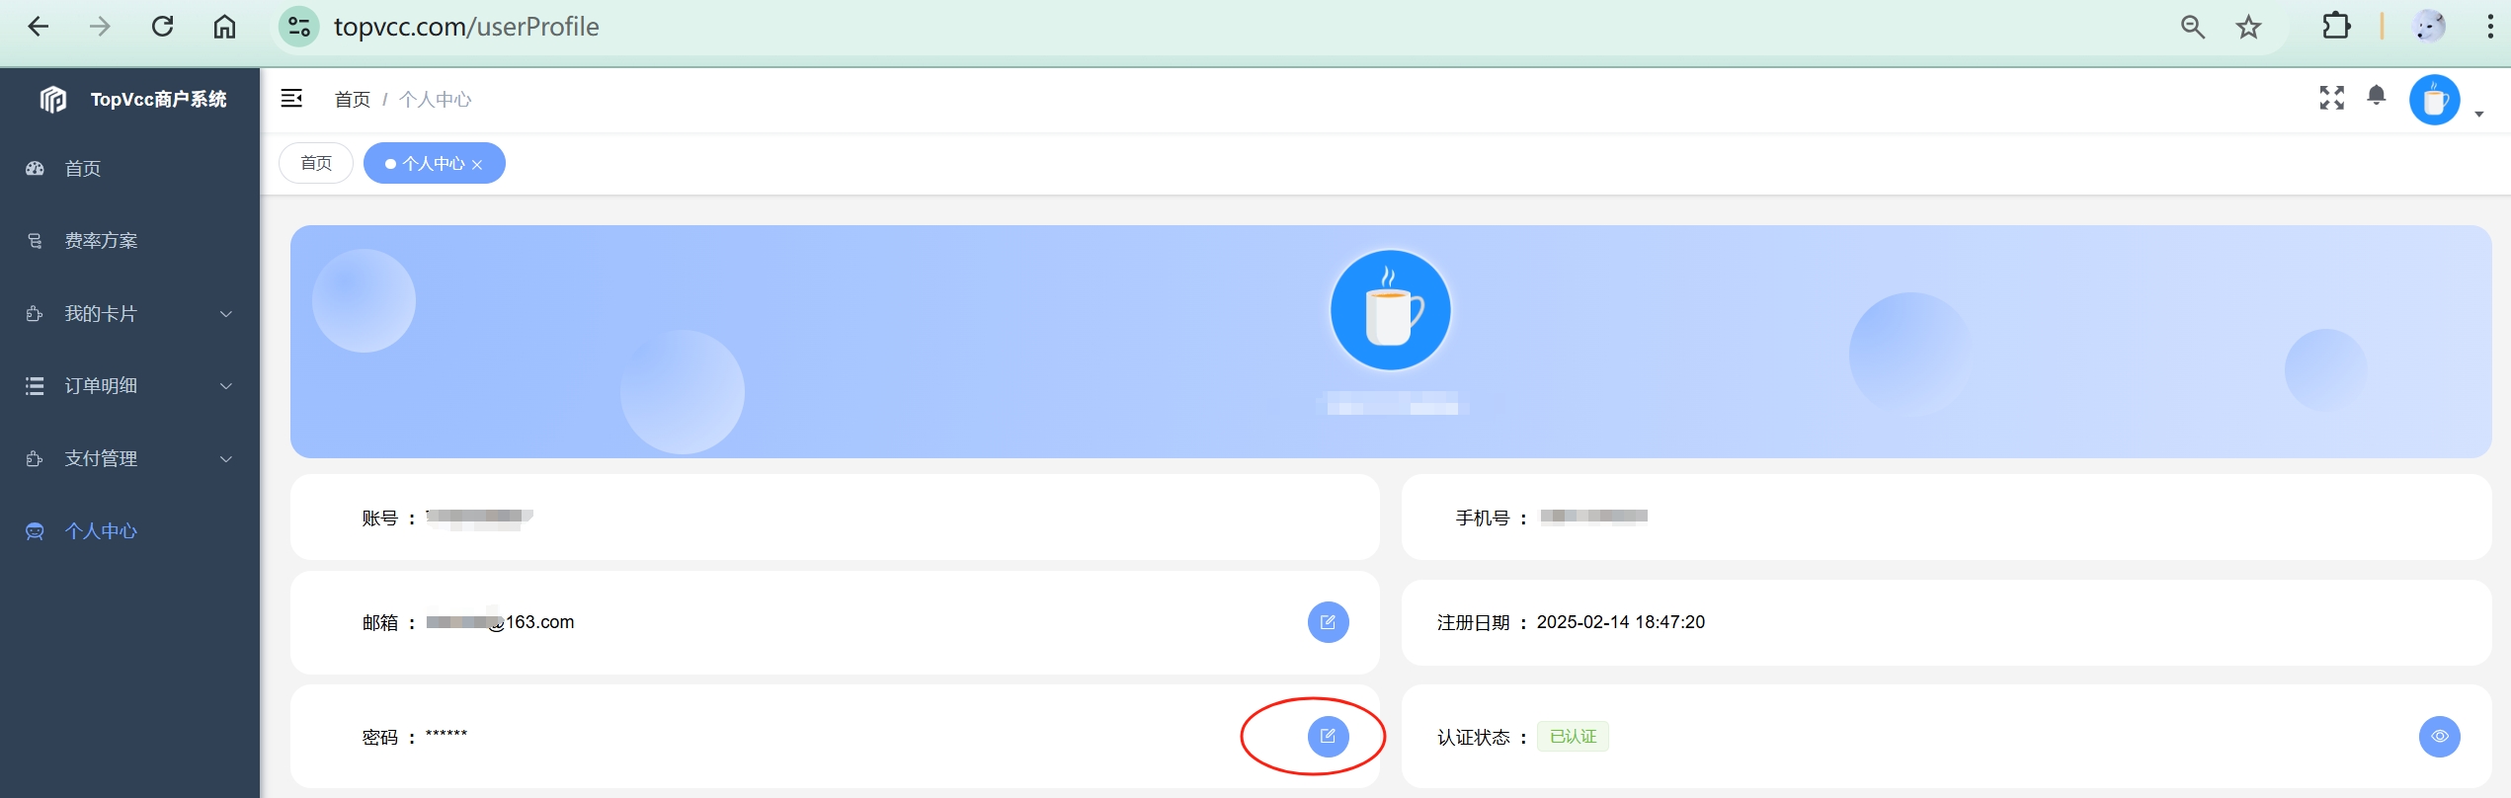Click 首页 breadcrumb link
This screenshot has height=798, width=2511.
352,100
